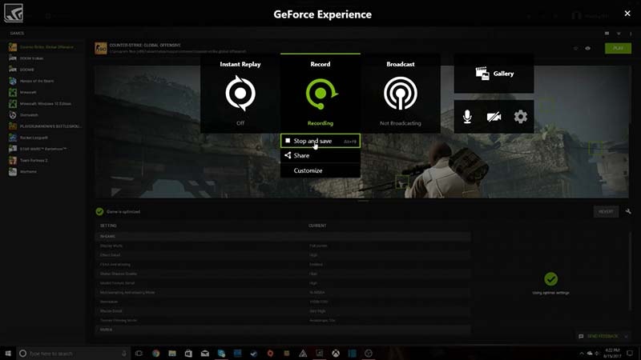The width and height of the screenshot is (641, 360).
Task: Click the settings list vertical scrollbar
Action: pos(631,271)
